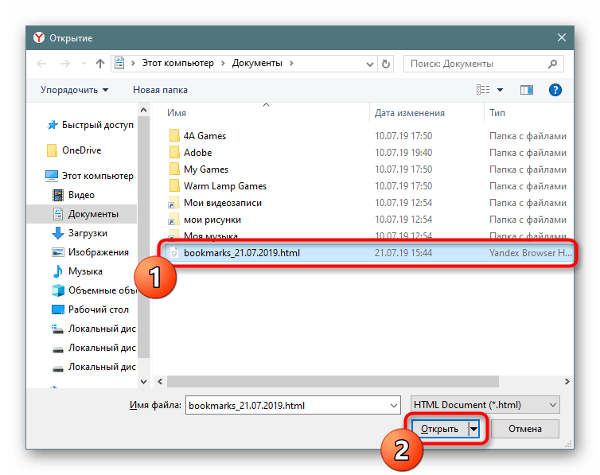Image resolution: width=600 pixels, height=475 pixels.
Task: Click the Back navigation arrow
Action: pyautogui.click(x=41, y=64)
